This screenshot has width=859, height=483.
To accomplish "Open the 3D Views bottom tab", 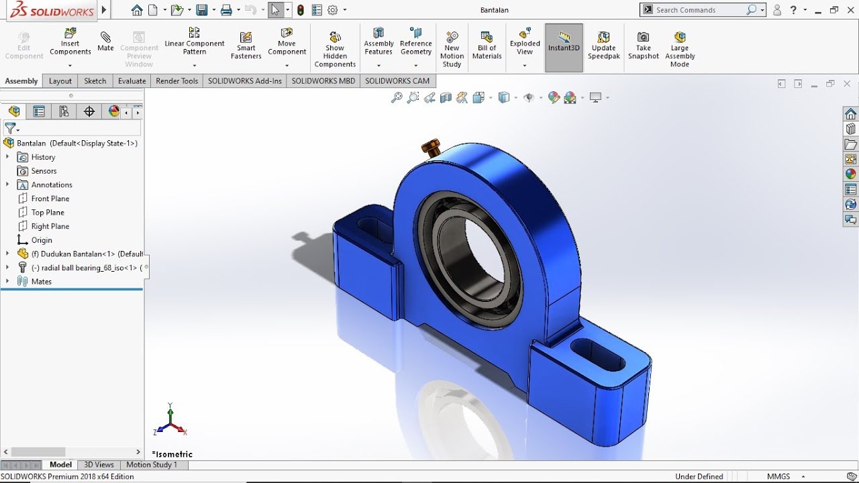I will (99, 464).
